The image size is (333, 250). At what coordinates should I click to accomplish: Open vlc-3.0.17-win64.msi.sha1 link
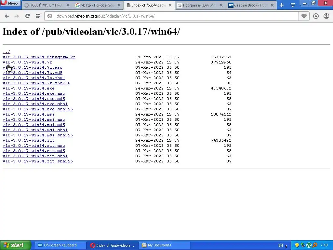35,130
